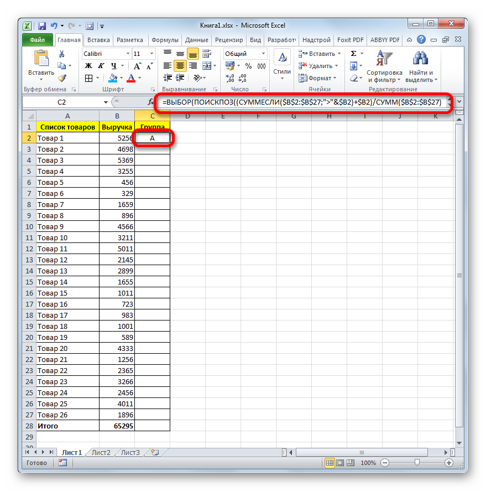Switch to the Формулы ribbon tab
The height and width of the screenshot is (491, 486).
165,40
